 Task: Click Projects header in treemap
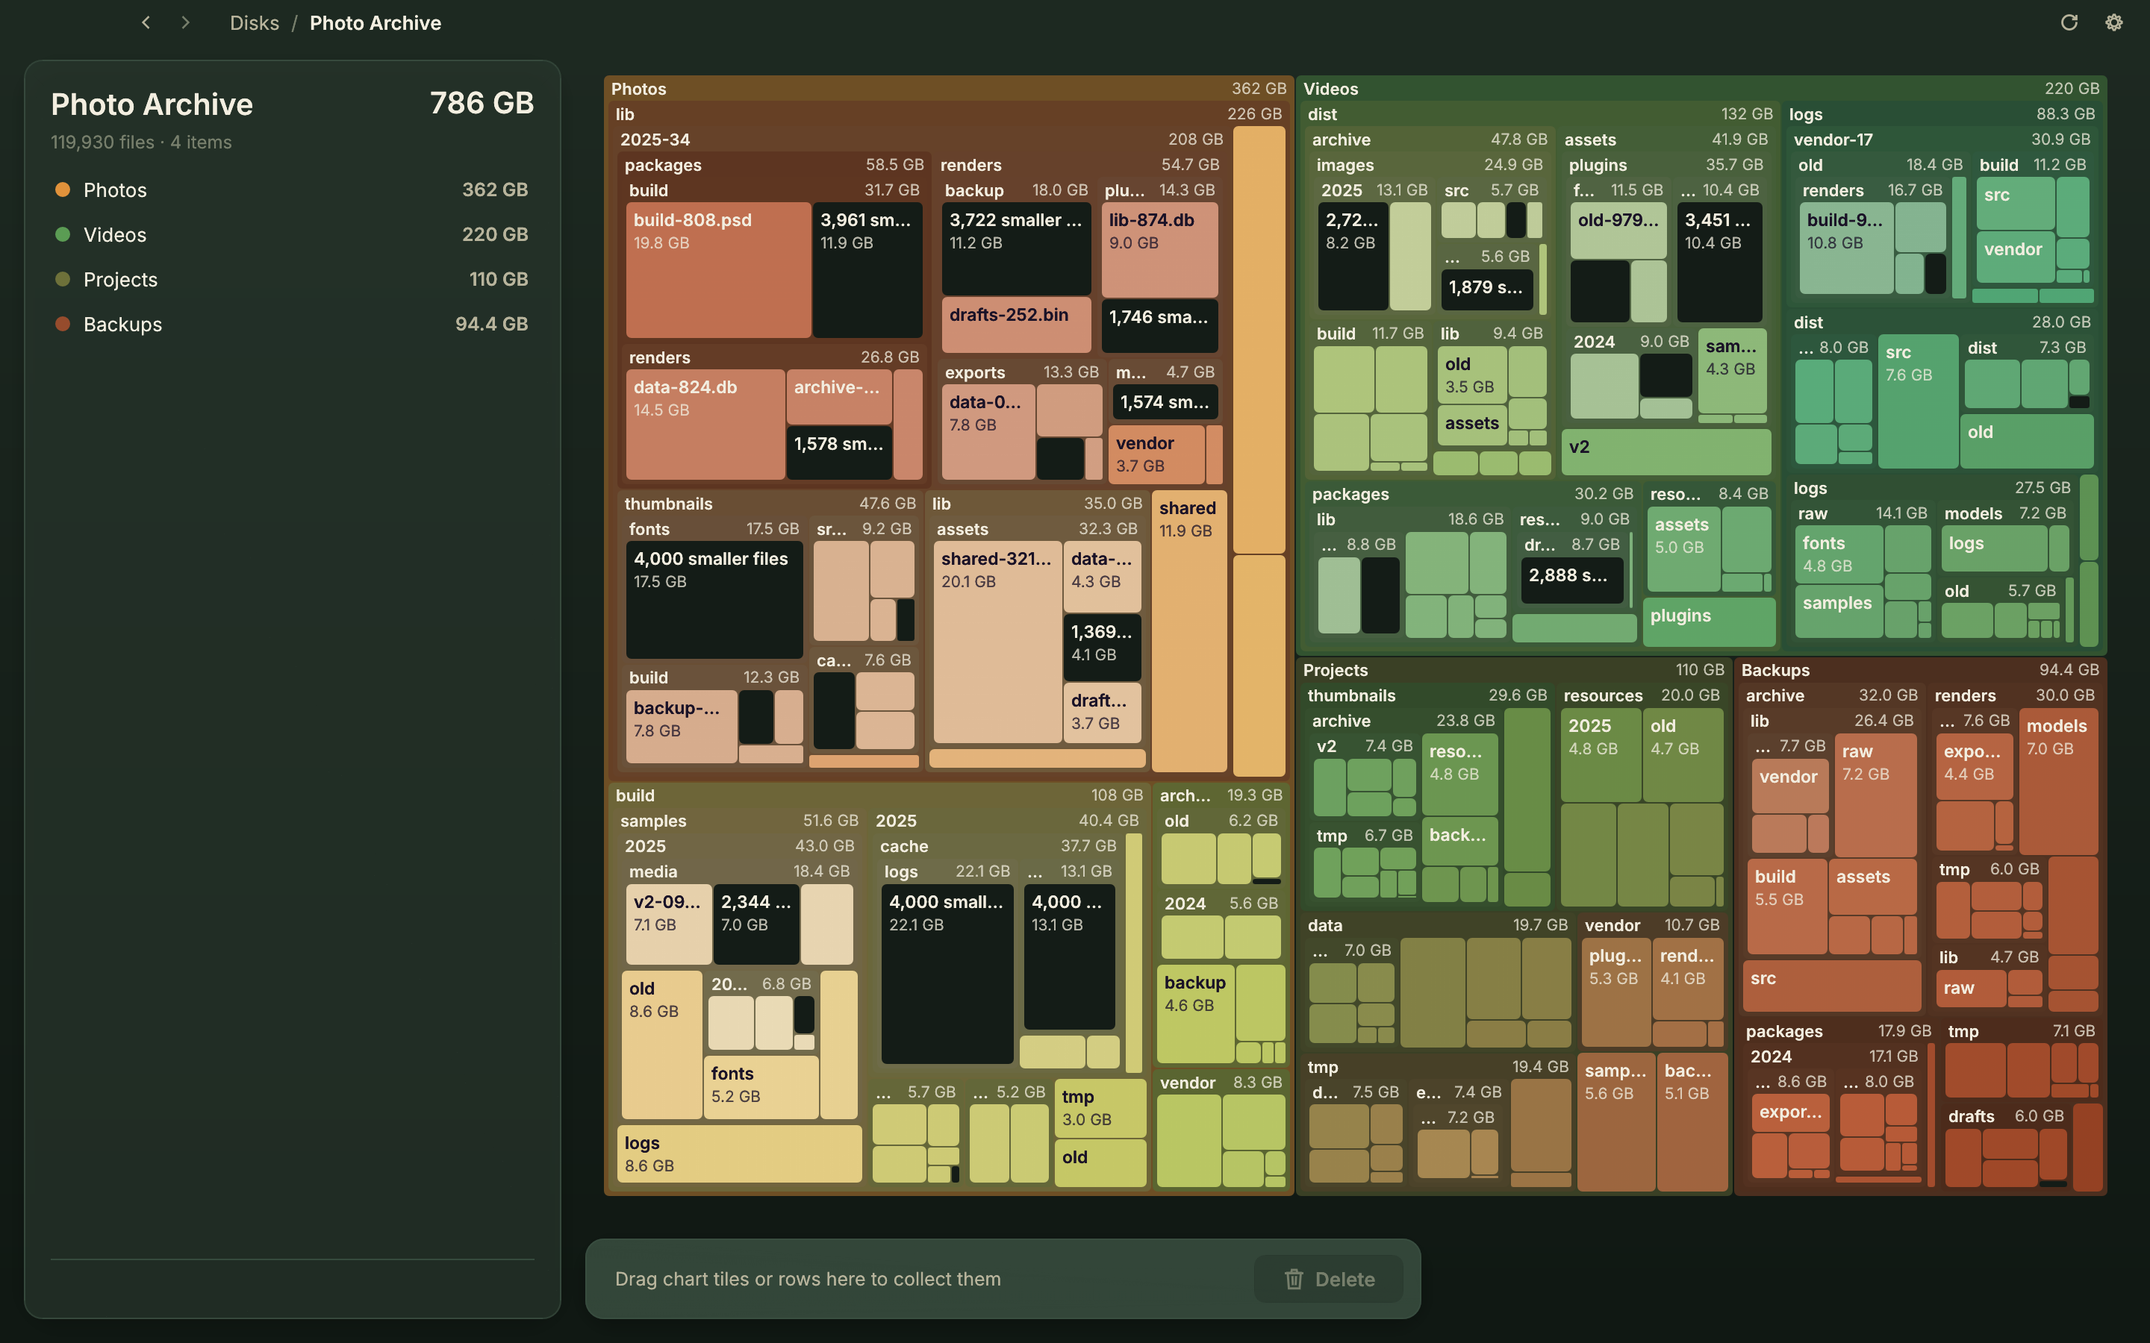[1513, 670]
